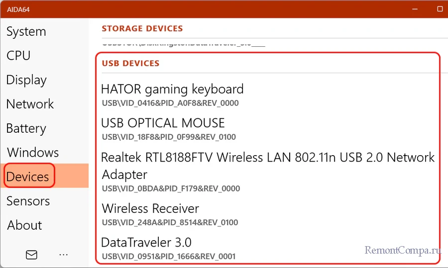The width and height of the screenshot is (448, 268).
Task: Select the Devices sidebar item
Action: point(28,177)
